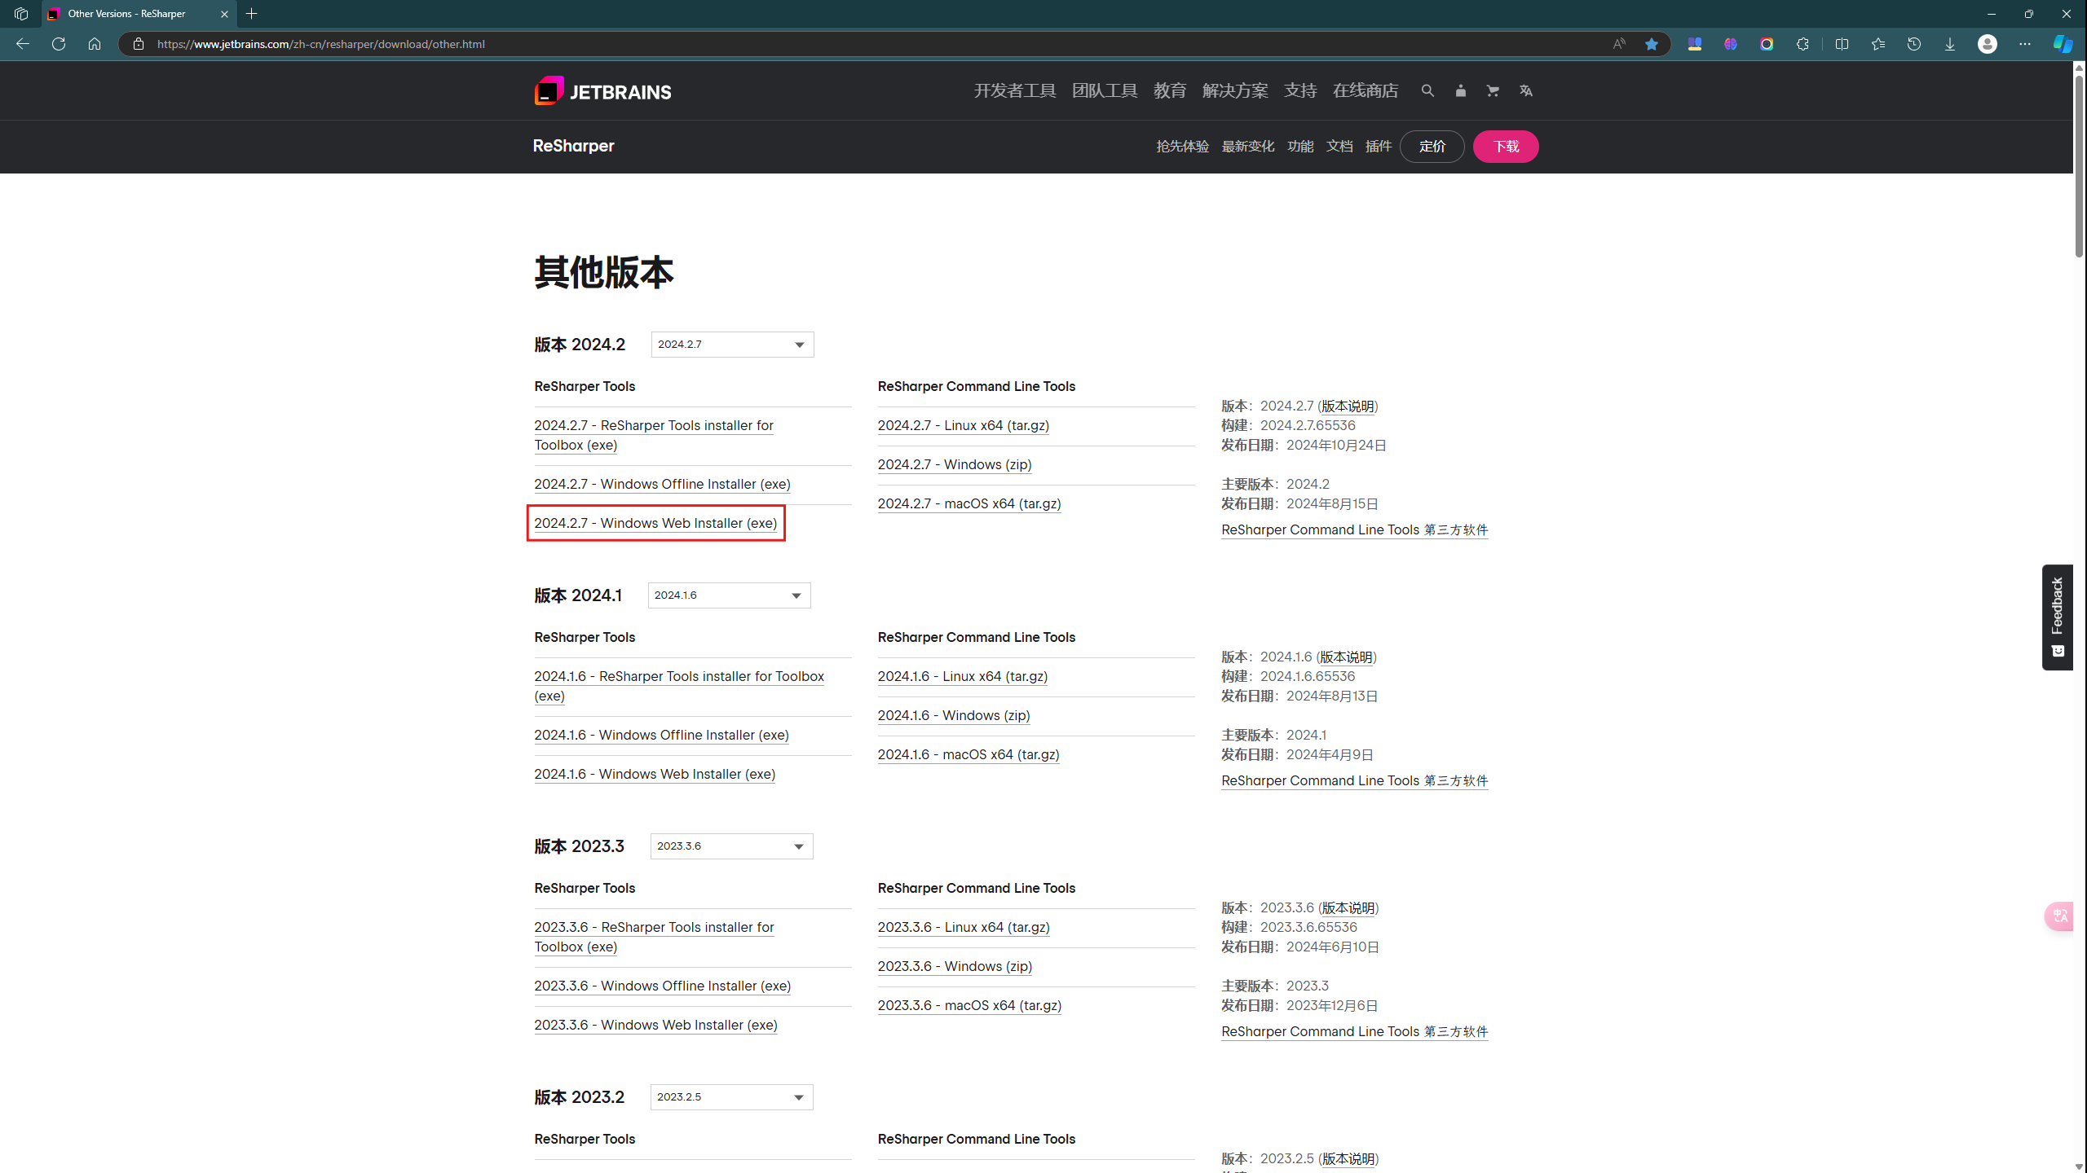This screenshot has width=2087, height=1173.
Task: Click the ReSharper product title
Action: [x=574, y=146]
